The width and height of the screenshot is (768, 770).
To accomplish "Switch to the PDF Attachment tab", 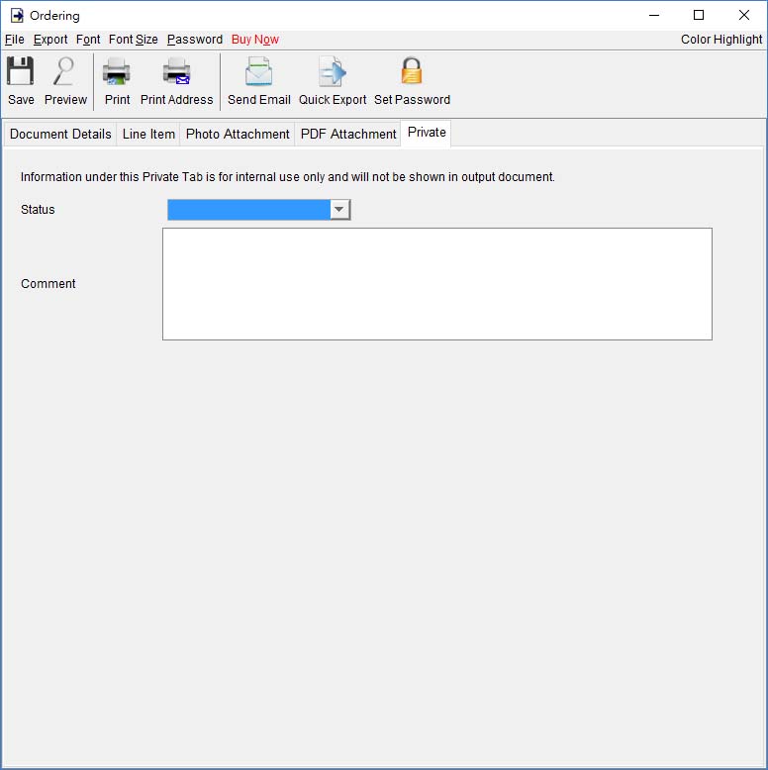I will [x=347, y=134].
